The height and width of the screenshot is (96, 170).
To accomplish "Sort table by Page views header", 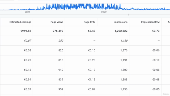I will (57, 22).
